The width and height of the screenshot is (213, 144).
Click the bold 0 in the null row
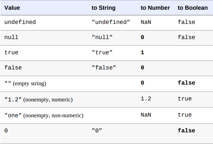142,37
